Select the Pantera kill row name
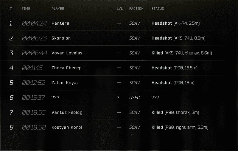 click(x=60, y=23)
